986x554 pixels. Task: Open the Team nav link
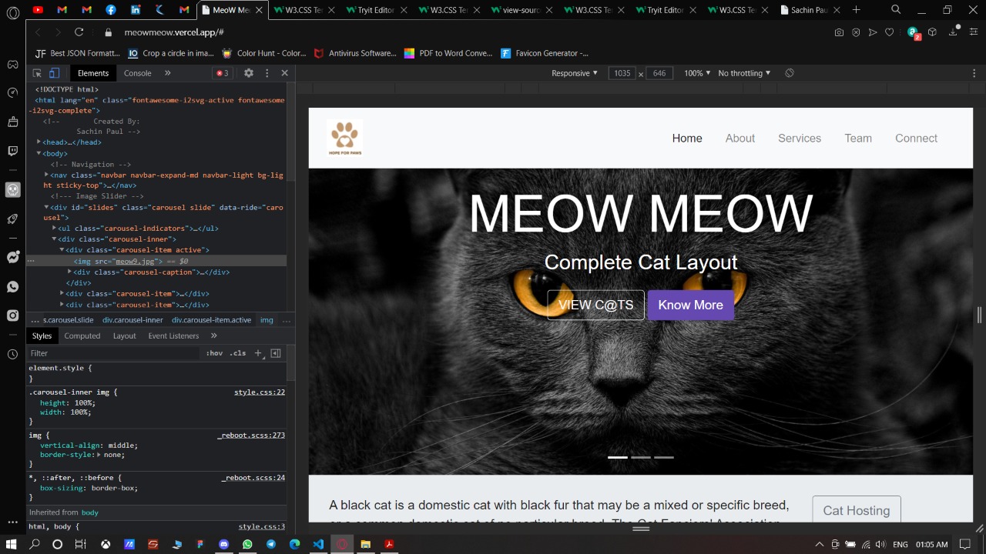click(x=858, y=138)
